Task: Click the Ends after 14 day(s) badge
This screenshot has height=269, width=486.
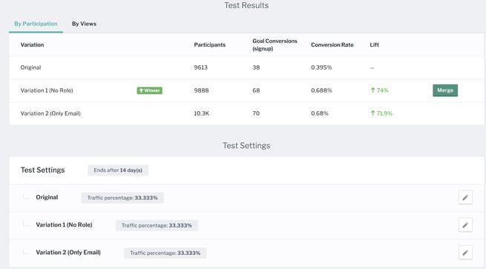Action: (x=118, y=170)
